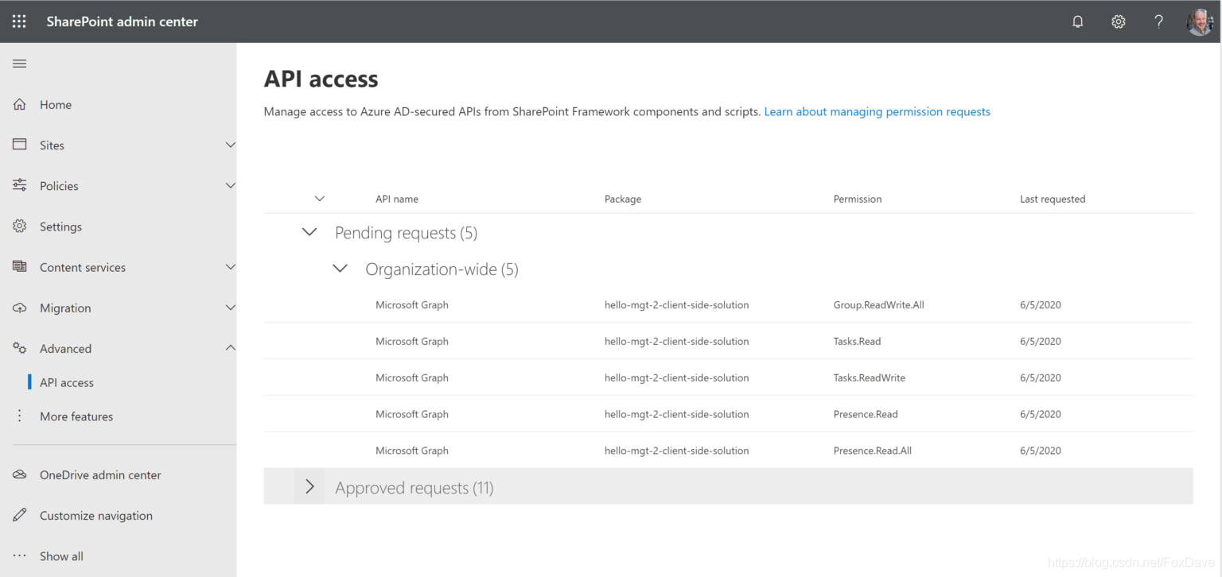
Task: Open Policies in navigation
Action: point(59,186)
